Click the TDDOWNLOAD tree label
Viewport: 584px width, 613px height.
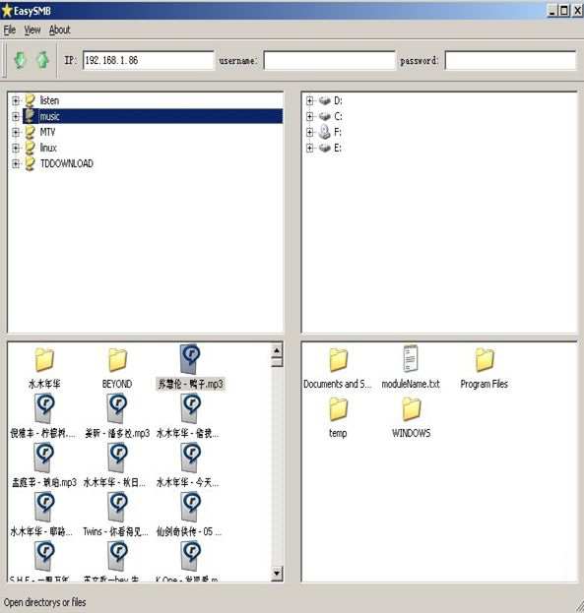coord(67,163)
